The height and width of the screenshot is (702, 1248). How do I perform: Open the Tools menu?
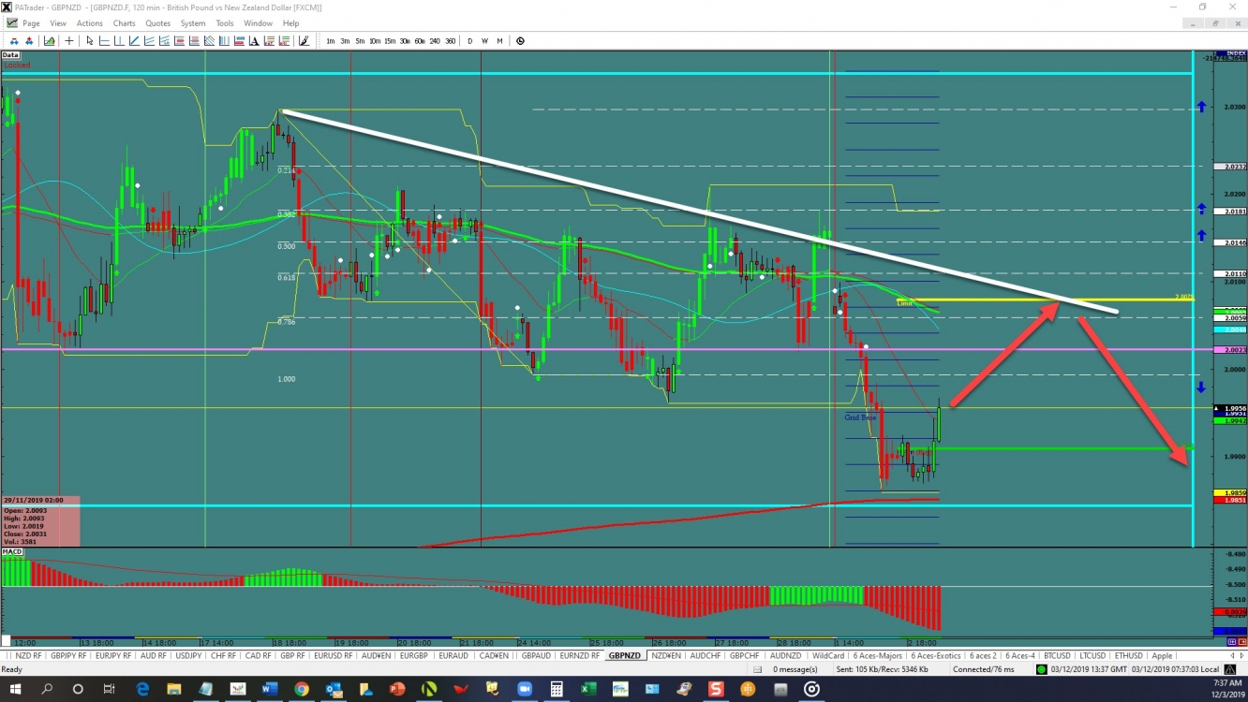pos(225,23)
